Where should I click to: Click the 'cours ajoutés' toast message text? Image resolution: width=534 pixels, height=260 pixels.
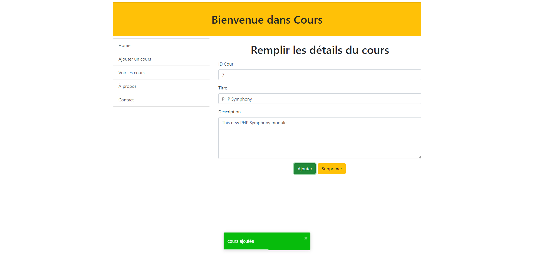pos(241,241)
